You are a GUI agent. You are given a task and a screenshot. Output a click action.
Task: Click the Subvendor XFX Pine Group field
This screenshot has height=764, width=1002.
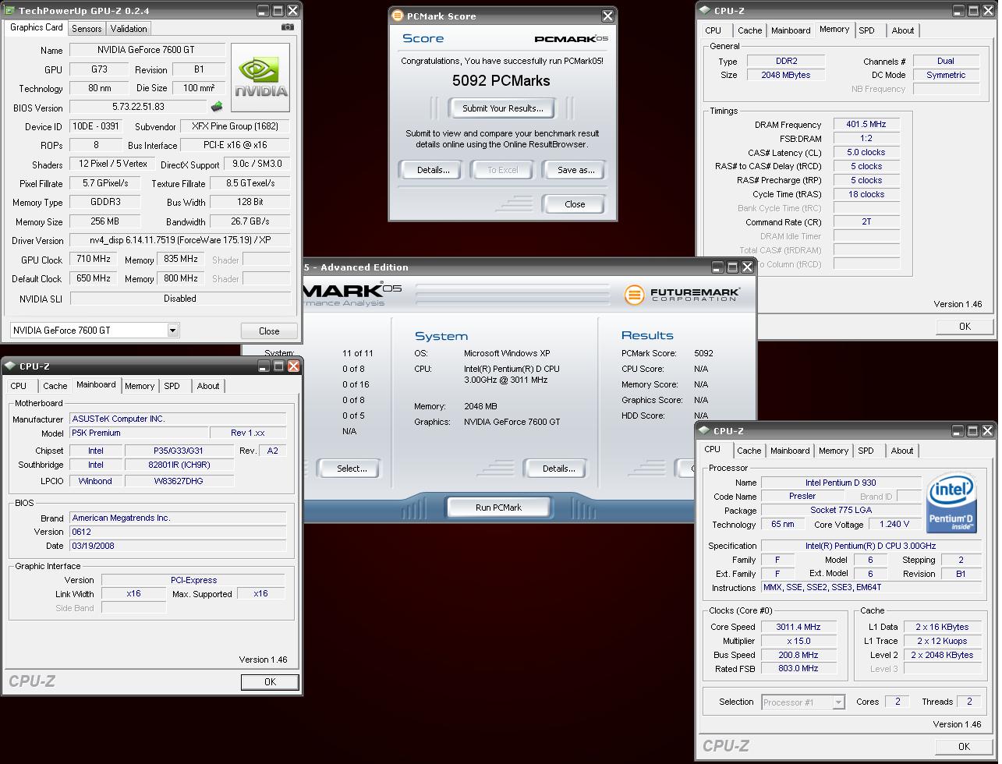[x=235, y=126]
